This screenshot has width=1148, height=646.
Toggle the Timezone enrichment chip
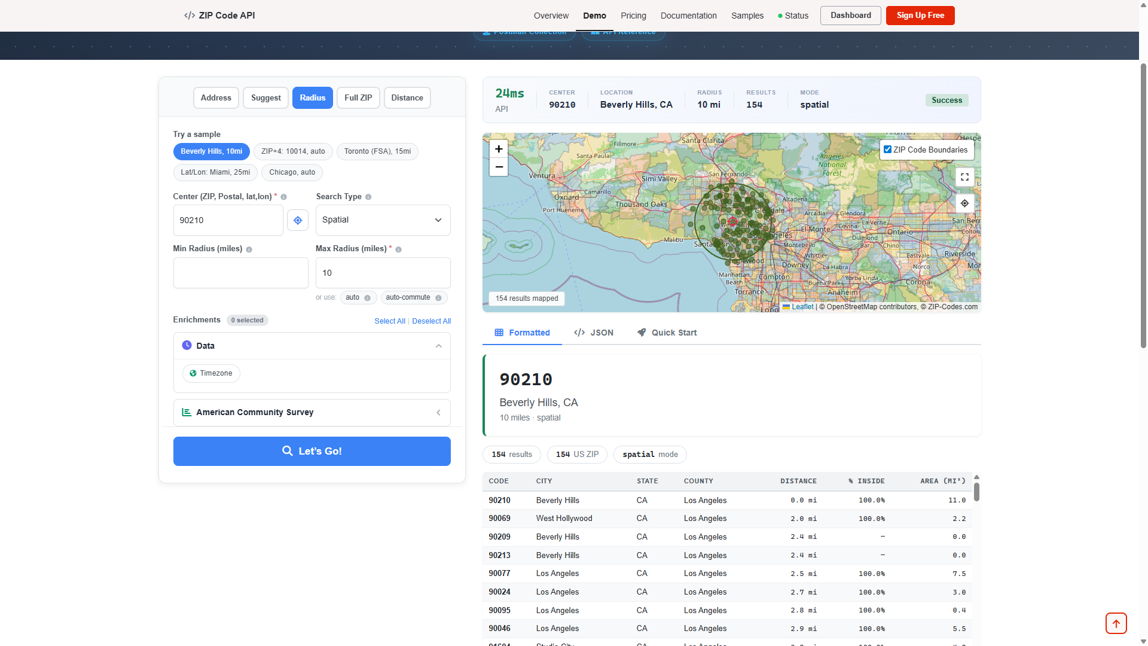(211, 373)
